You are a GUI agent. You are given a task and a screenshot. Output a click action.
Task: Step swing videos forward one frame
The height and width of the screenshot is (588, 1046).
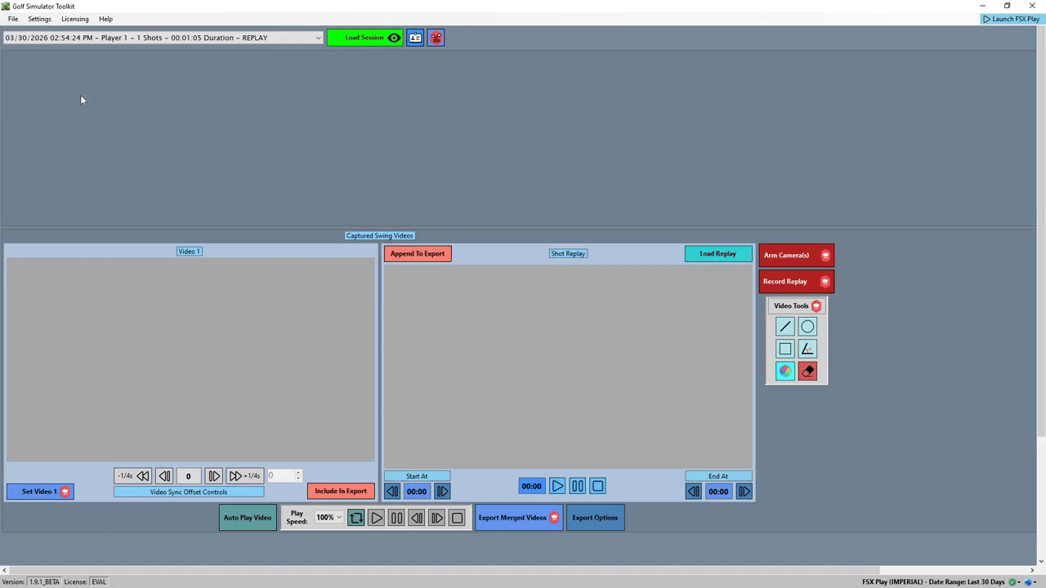pyautogui.click(x=437, y=518)
